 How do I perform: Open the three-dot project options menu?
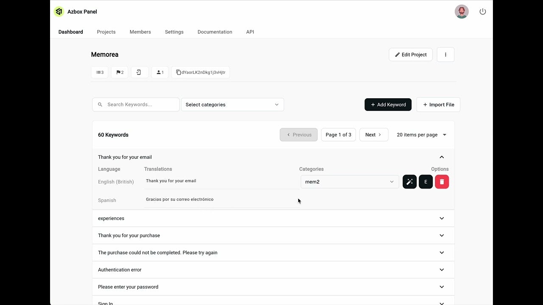click(445, 55)
